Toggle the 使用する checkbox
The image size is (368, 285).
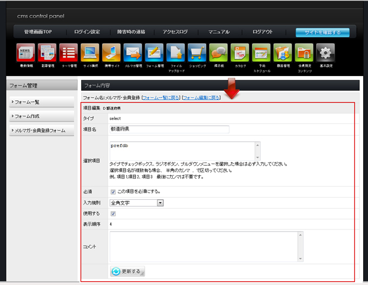pos(113,214)
